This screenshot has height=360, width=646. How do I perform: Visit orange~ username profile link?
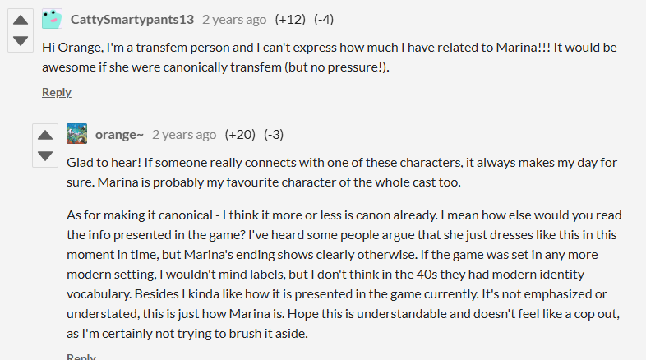tap(119, 135)
